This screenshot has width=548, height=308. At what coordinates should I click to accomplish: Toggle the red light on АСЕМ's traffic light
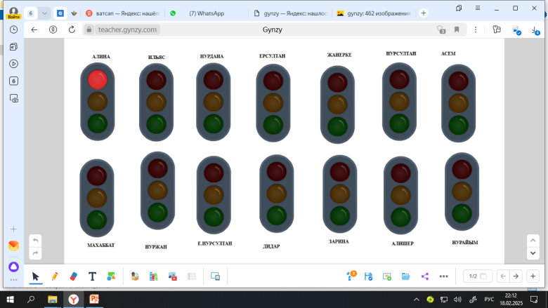tap(458, 81)
